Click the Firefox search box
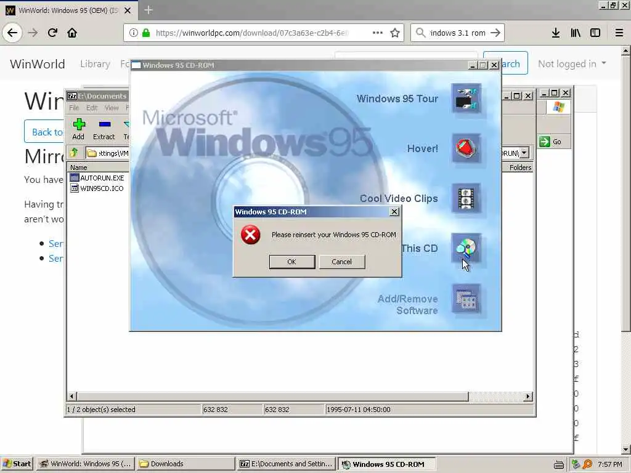The width and height of the screenshot is (631, 473). [x=458, y=33]
